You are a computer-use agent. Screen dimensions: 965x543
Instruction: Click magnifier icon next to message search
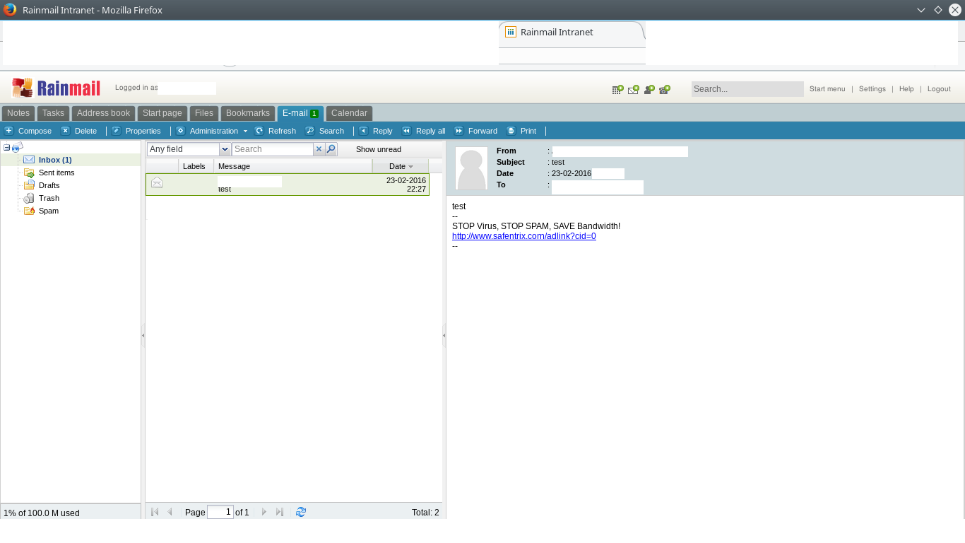(x=331, y=149)
